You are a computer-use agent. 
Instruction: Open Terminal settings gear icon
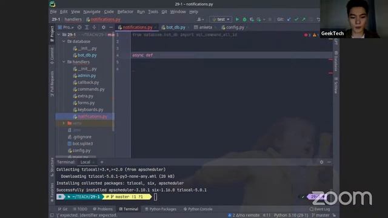321,162
